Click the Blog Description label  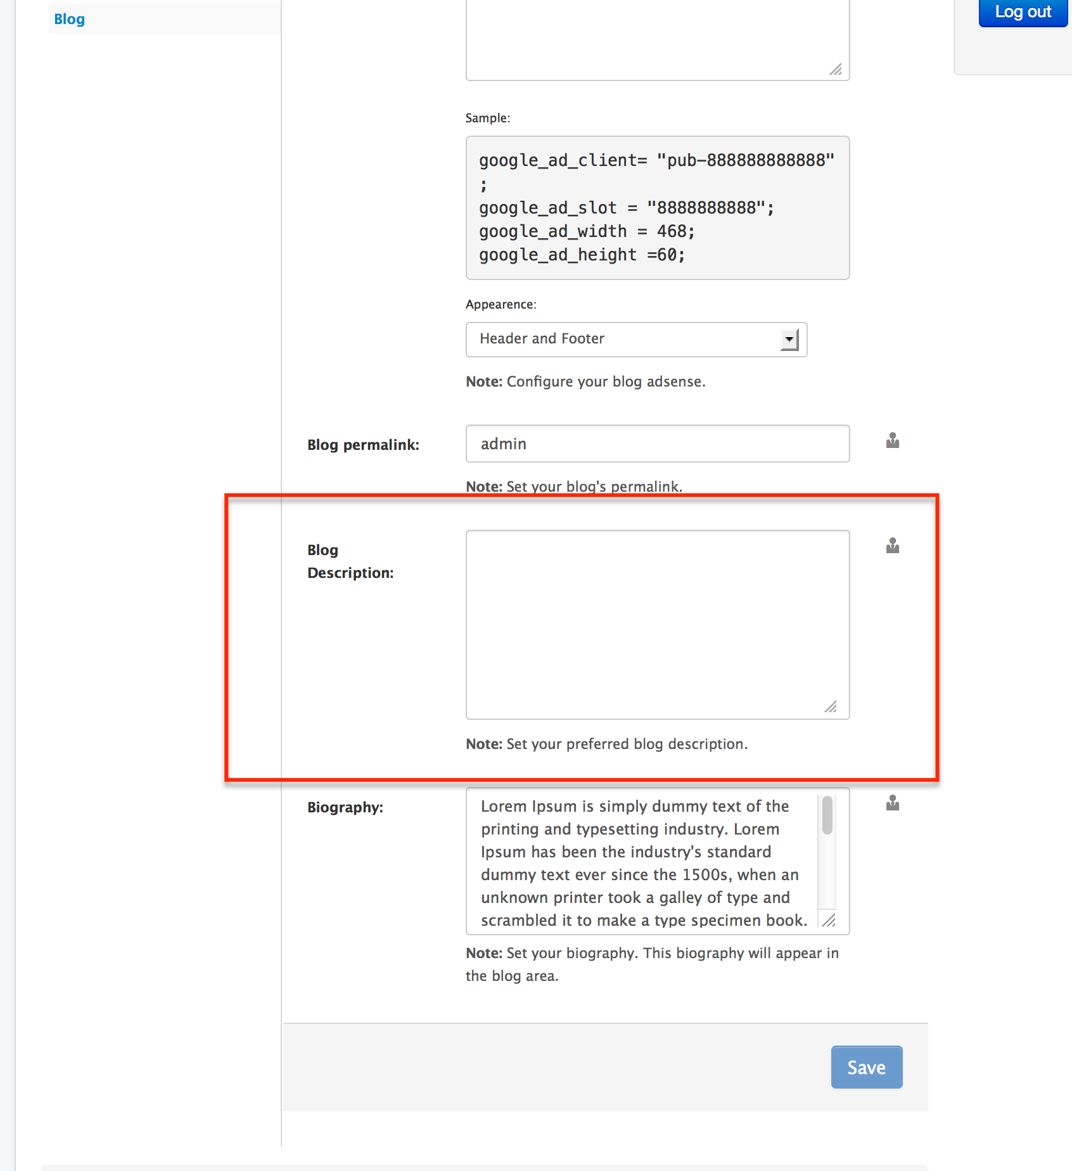pos(350,561)
